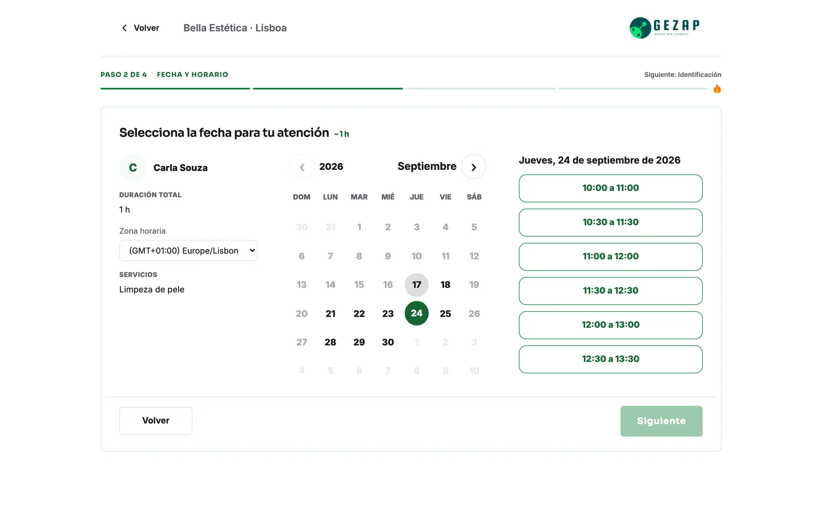Viewport: 822px width, 513px height.
Task: Pick the 12:00 a 13:00 slot
Action: [x=611, y=325]
